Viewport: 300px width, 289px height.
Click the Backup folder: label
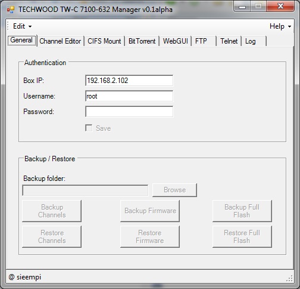point(44,179)
